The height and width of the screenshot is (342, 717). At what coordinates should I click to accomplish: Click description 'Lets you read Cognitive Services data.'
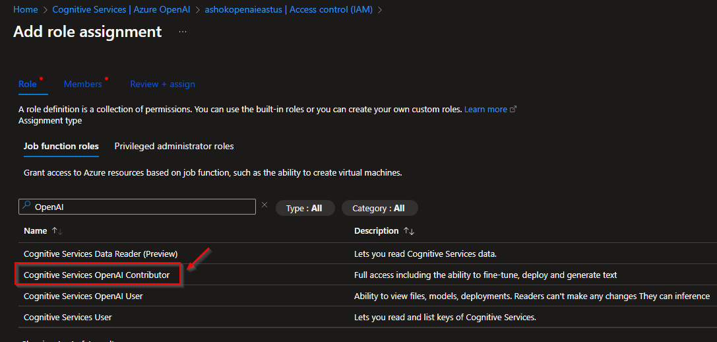click(425, 254)
